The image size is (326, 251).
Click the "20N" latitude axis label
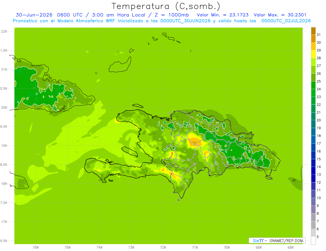point(4,107)
